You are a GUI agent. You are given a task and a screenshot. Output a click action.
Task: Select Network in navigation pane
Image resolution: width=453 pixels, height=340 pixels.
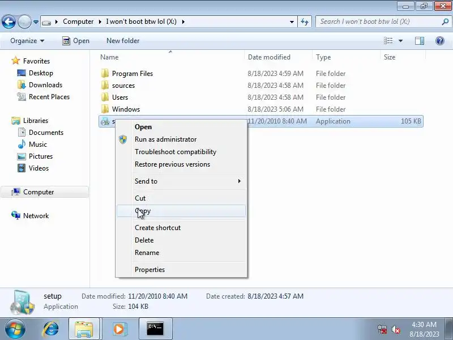[36, 216]
